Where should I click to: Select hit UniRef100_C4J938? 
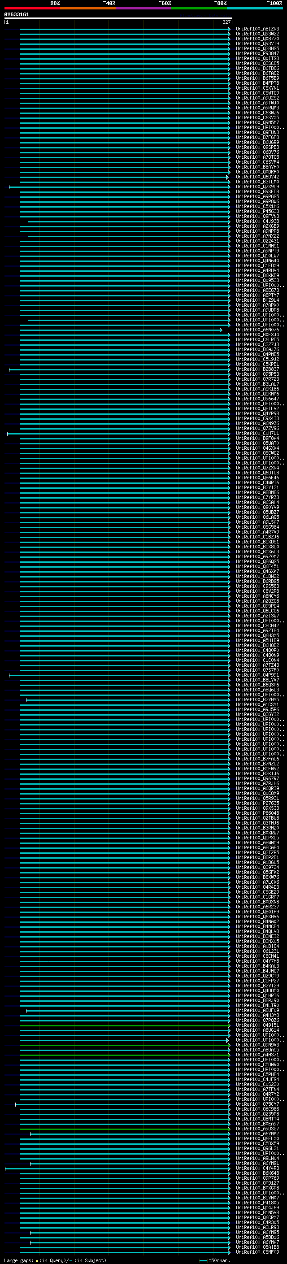[257, 222]
